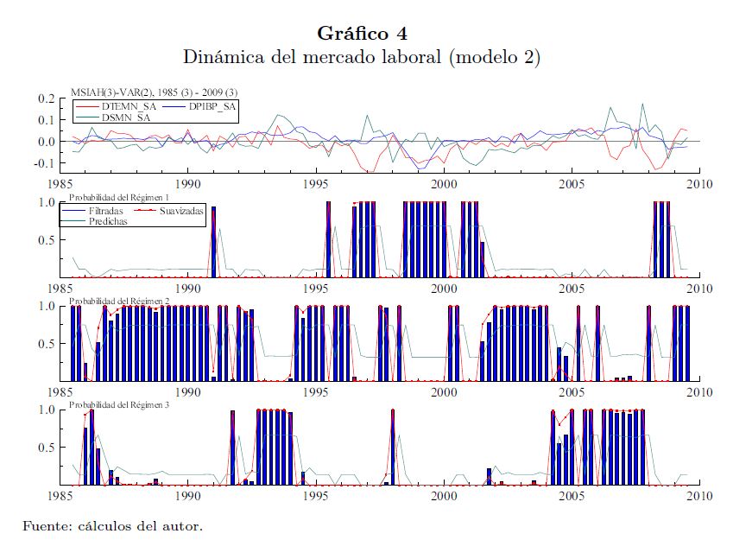Click the -0.1 y-axis label on top chart
This screenshot has width=752, height=559.
tap(43, 162)
